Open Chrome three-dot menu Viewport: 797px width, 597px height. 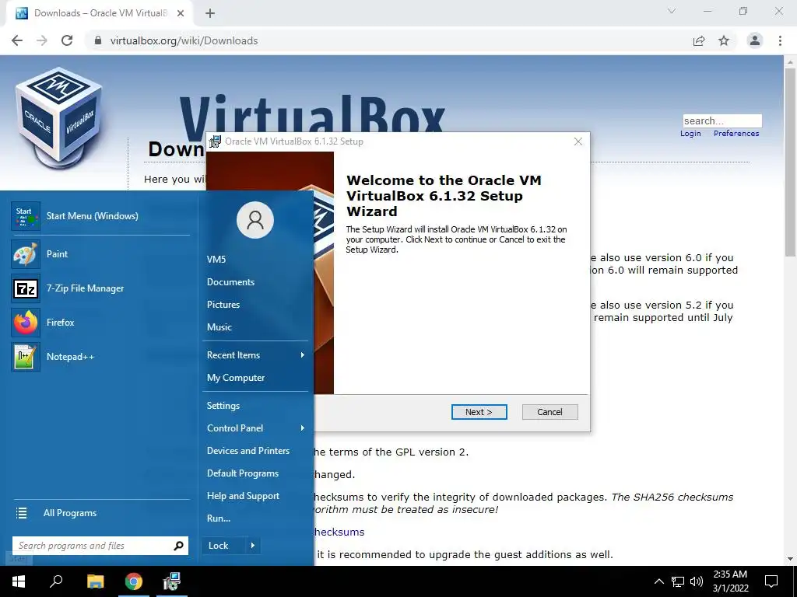point(780,40)
